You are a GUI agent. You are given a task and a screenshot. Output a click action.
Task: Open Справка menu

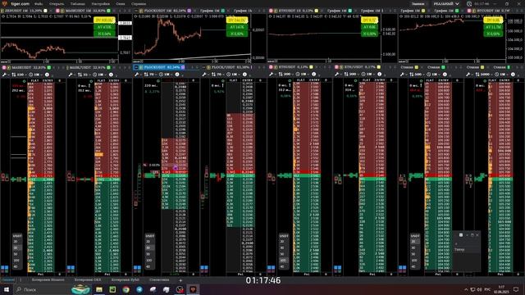click(139, 4)
